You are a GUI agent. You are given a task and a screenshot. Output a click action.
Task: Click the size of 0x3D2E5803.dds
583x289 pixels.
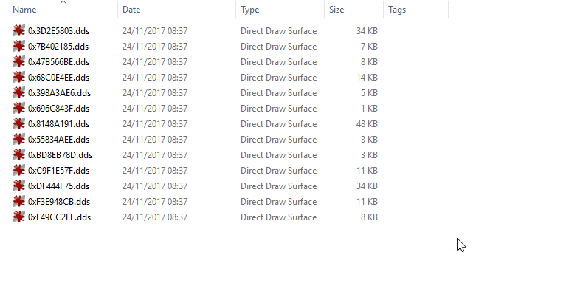point(367,31)
